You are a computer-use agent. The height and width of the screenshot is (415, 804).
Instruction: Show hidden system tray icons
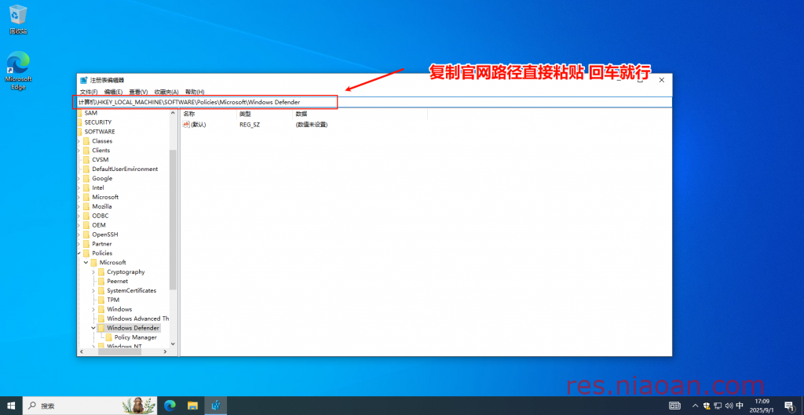(x=696, y=406)
